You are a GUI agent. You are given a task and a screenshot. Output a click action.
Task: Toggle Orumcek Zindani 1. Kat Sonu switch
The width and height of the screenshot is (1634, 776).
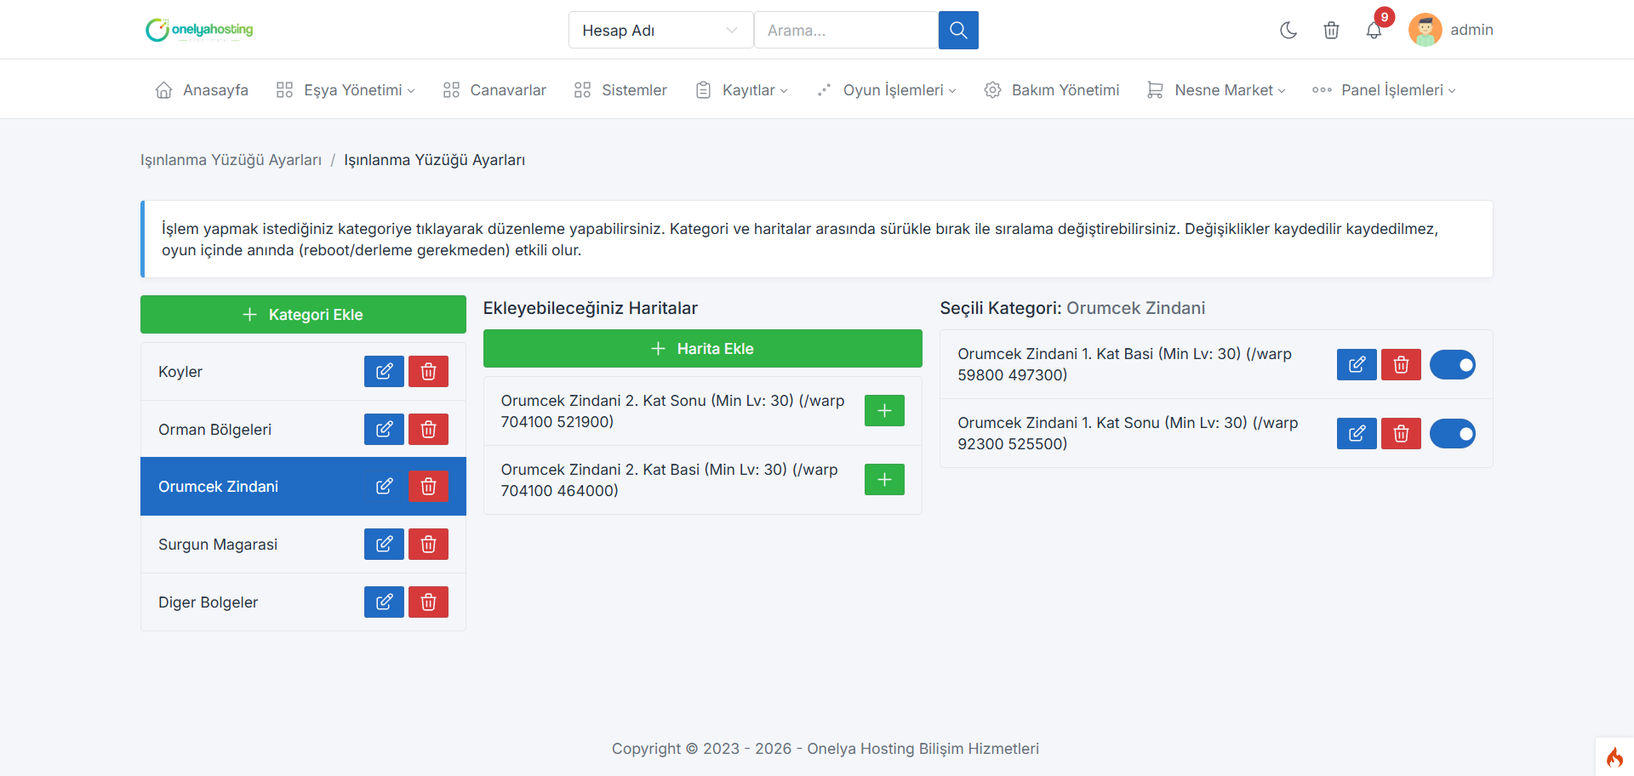pos(1453,433)
